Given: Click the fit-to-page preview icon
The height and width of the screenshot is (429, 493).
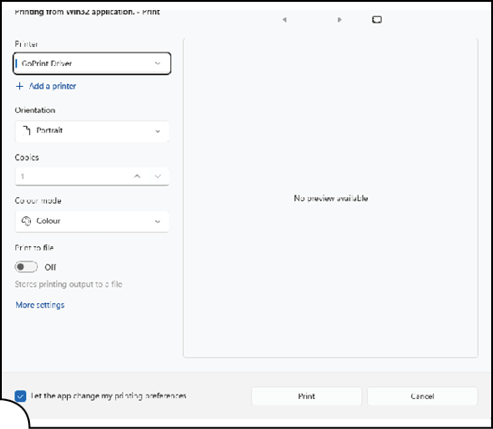Looking at the screenshot, I should point(377,20).
